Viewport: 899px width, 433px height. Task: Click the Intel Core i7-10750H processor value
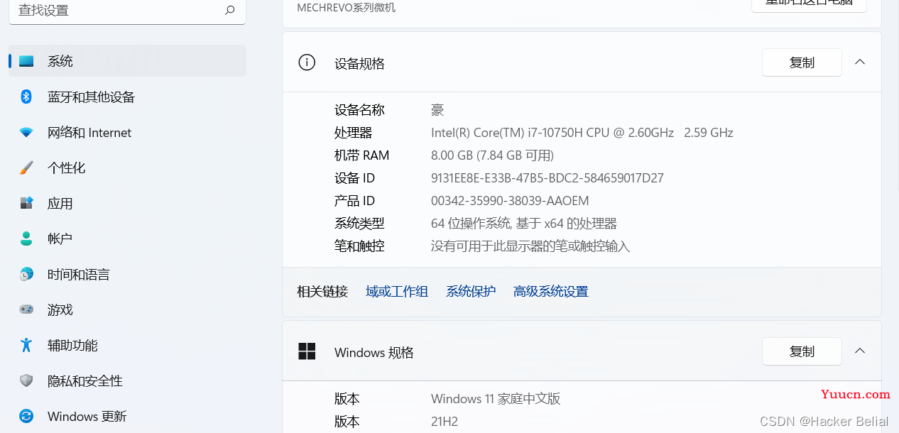coord(582,133)
